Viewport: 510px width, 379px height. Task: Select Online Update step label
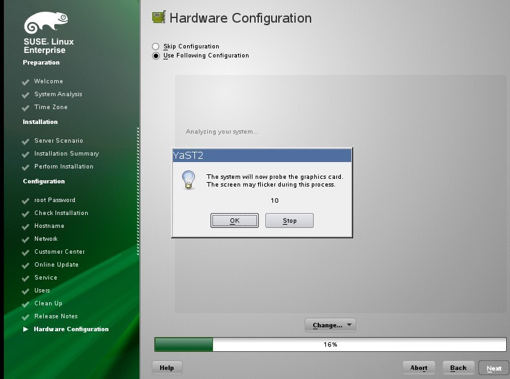click(x=57, y=265)
